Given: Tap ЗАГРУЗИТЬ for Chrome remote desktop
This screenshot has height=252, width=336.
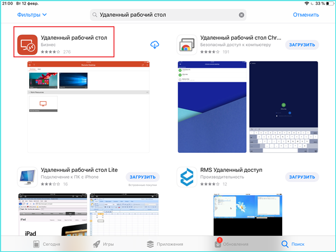Looking at the screenshot, I should (302, 45).
